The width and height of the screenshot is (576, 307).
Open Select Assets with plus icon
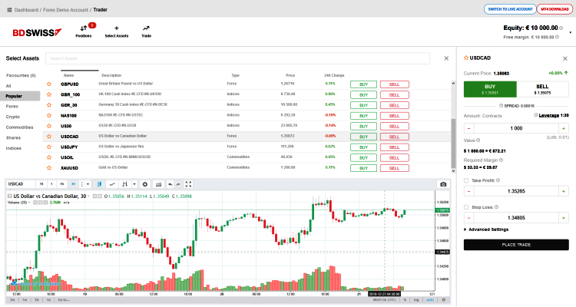(x=117, y=28)
